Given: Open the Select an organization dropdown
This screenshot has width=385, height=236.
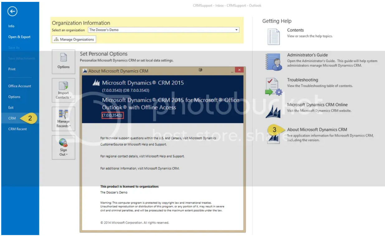Looking at the screenshot, I should pyautogui.click(x=164, y=30).
